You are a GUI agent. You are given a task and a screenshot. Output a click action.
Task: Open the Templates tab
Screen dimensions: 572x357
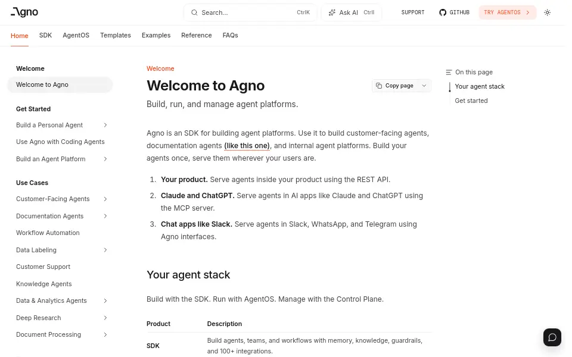click(115, 35)
